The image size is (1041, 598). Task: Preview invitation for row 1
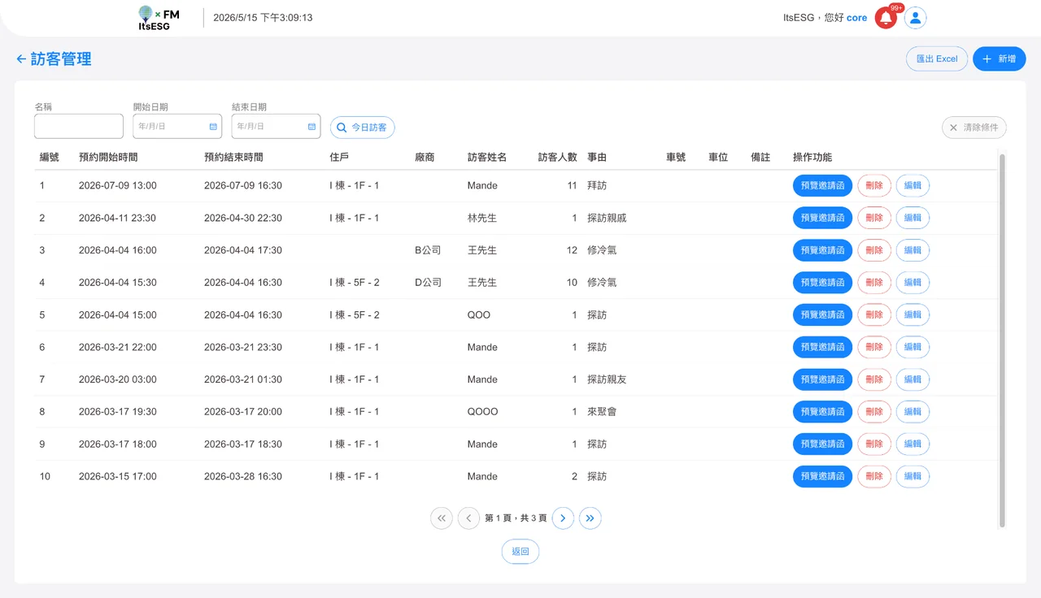(822, 185)
